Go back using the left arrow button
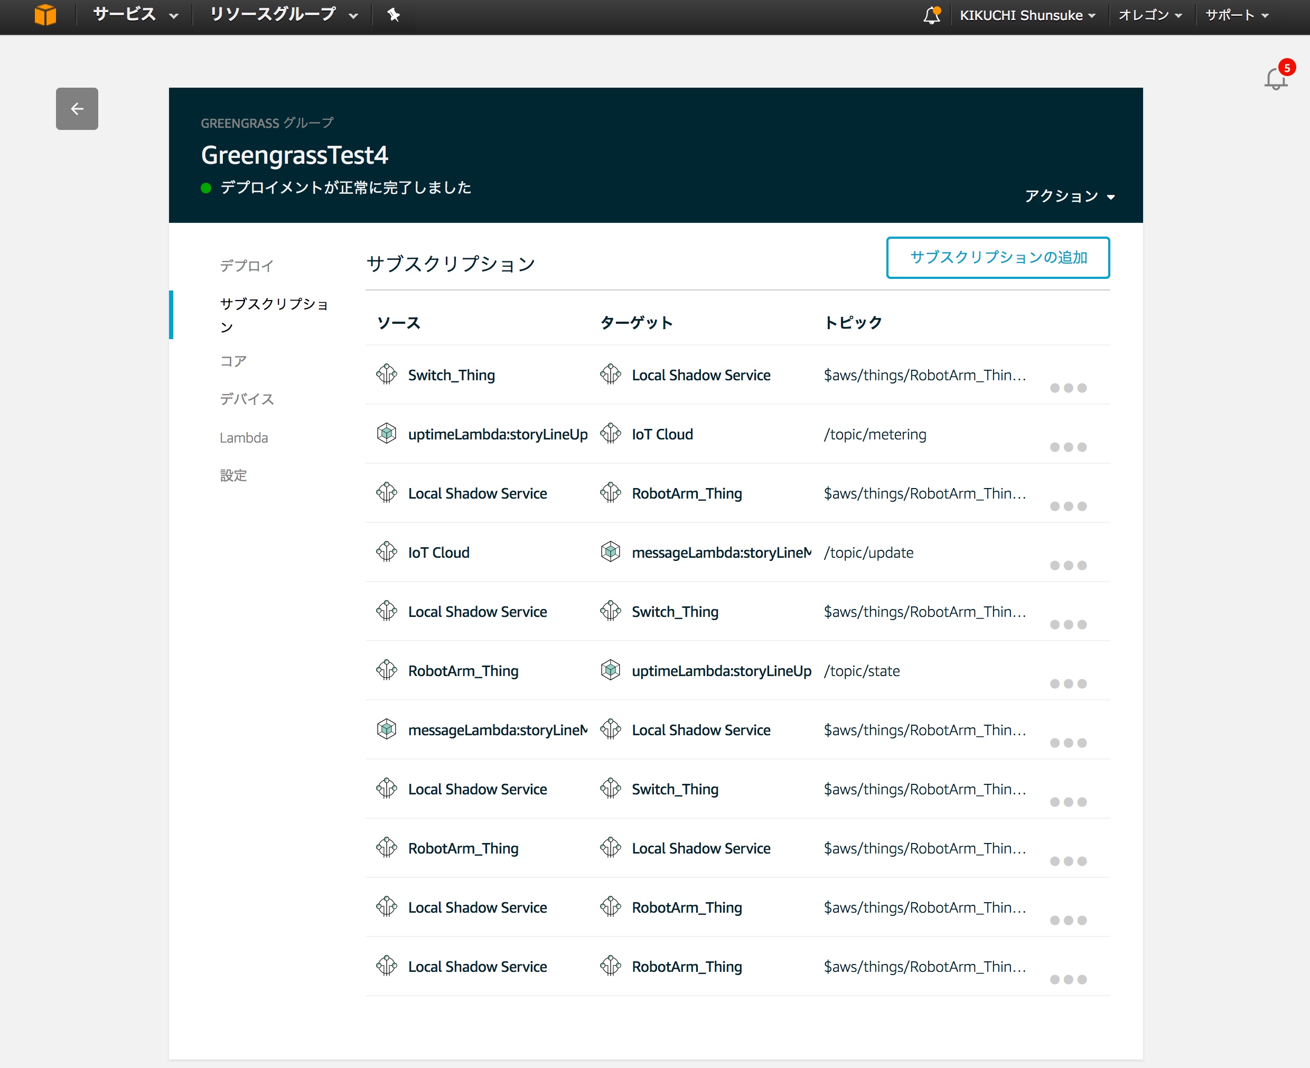1310x1068 pixels. pos(77,109)
